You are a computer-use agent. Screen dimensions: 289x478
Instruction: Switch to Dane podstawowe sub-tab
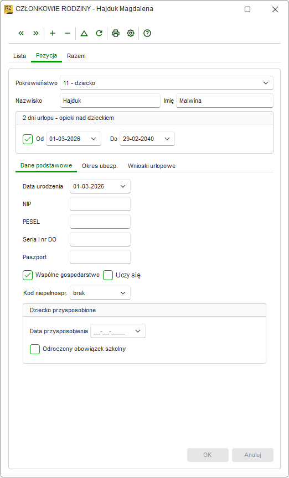click(x=46, y=166)
